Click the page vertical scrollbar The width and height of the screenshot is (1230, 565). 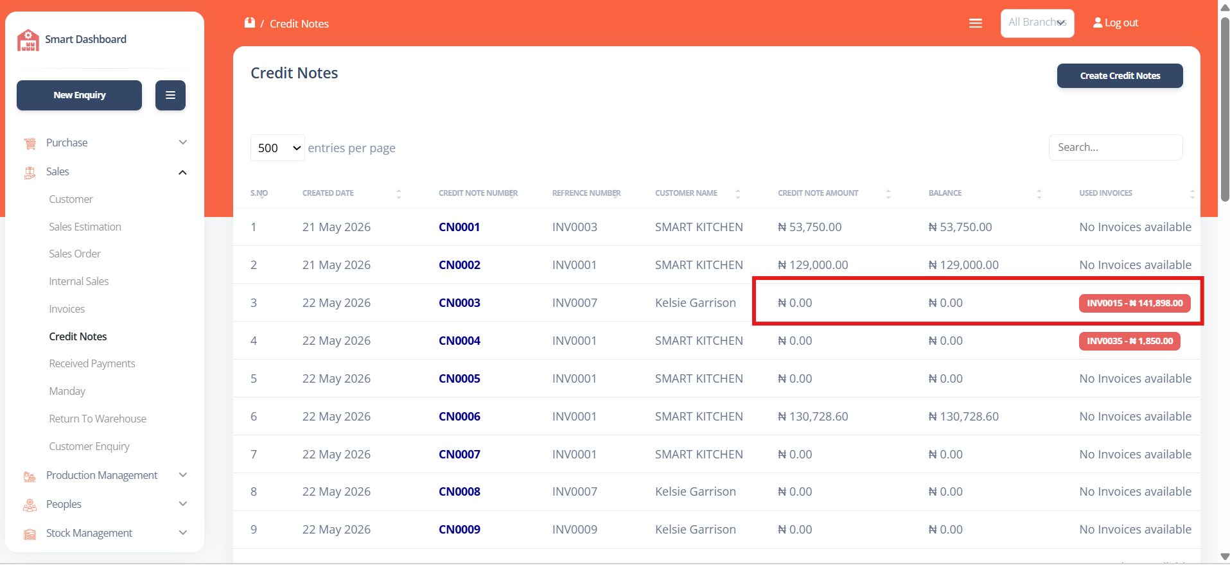pyautogui.click(x=1224, y=109)
